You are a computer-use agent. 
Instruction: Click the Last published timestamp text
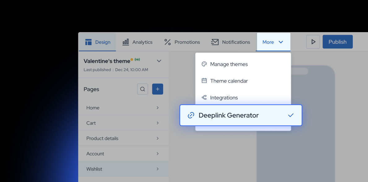coord(116,70)
